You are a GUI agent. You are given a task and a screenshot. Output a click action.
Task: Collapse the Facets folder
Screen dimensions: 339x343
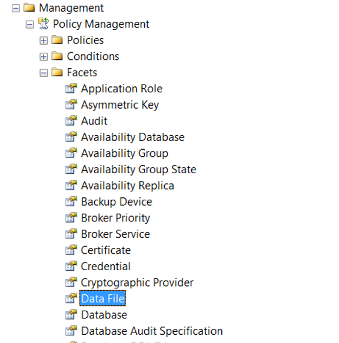(44, 73)
